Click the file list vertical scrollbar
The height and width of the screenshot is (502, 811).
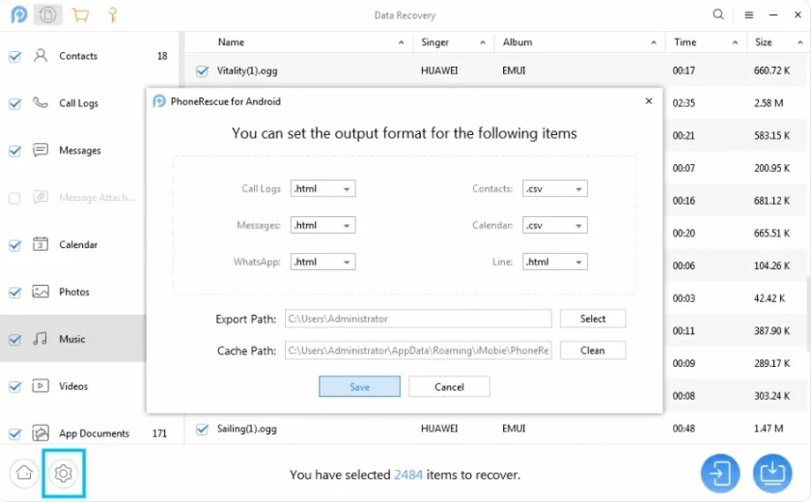[x=808, y=314]
